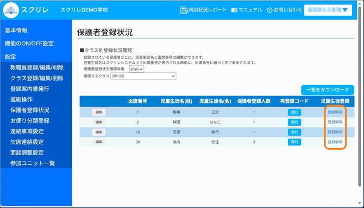Go to 教職員登録/編集/削除
Image resolution: width=364 pixels, height=208 pixels.
click(37, 68)
